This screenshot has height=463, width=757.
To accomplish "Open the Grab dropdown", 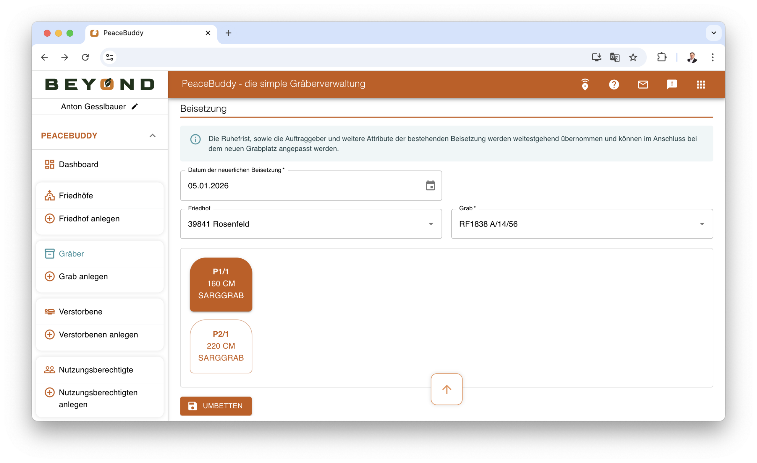I will tap(582, 224).
